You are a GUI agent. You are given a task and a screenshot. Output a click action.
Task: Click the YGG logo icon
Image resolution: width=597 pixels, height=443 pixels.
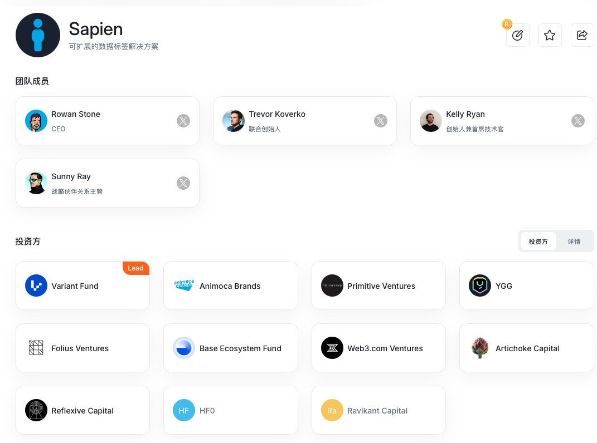(480, 286)
